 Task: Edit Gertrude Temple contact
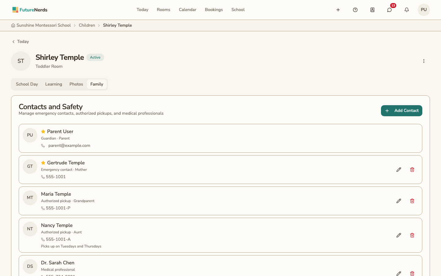pyautogui.click(x=399, y=170)
